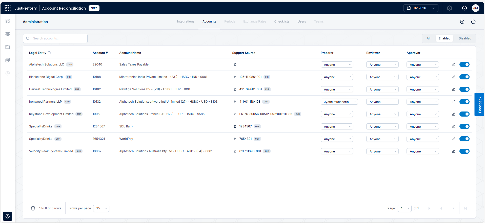Screen dimensions: 485x223
Task: Open the dashboard icon in the sidebar
Action: pyautogui.click(x=8, y=21)
